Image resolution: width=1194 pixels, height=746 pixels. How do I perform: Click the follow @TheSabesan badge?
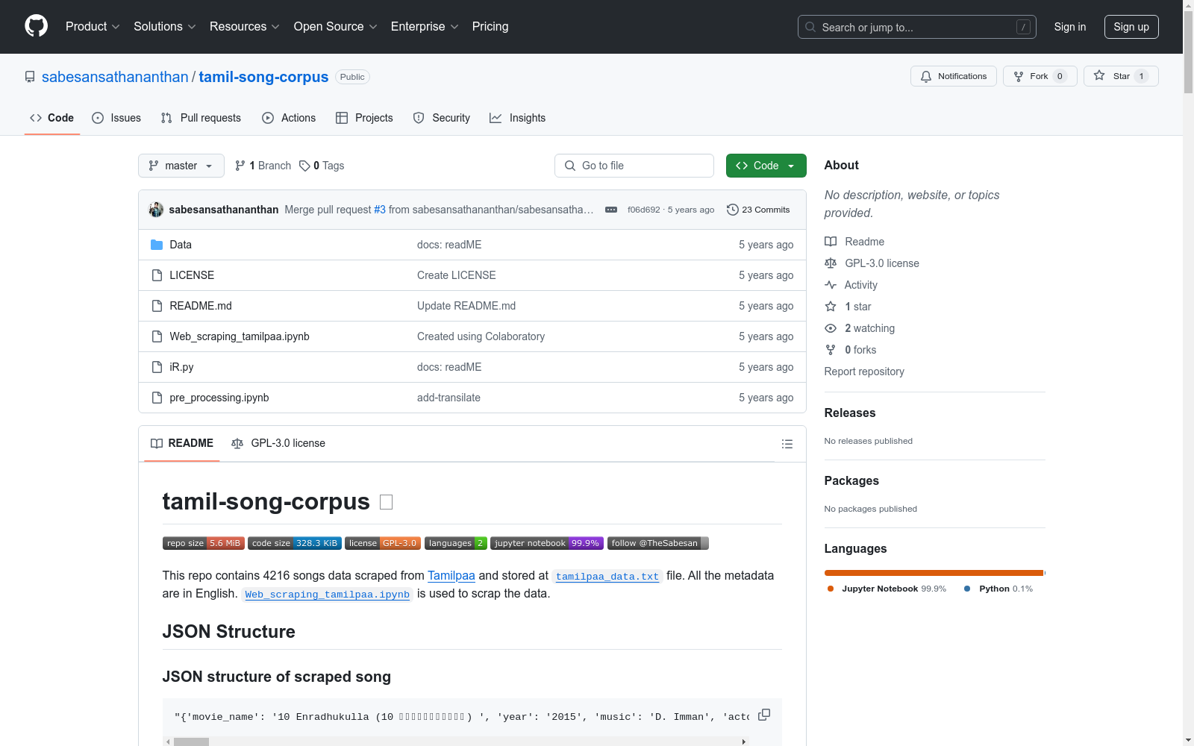(658, 543)
